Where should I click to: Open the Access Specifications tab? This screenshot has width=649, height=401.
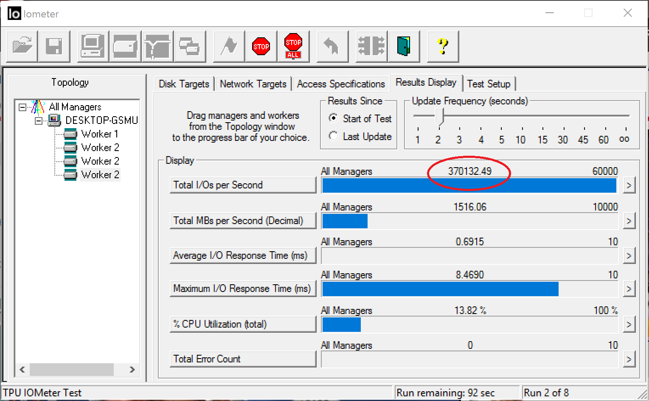click(340, 84)
